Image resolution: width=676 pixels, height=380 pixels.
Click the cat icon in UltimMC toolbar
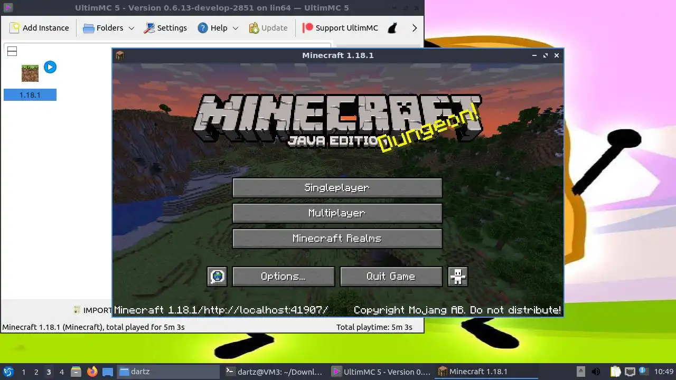(x=392, y=28)
